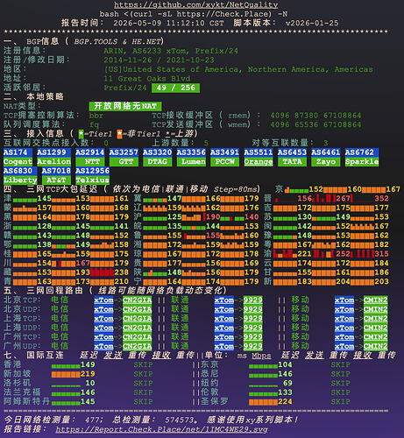Viewport: 404px width, 438px height.
Task: Open the github.com/xykt/NetQuality link
Action: coord(195,4)
